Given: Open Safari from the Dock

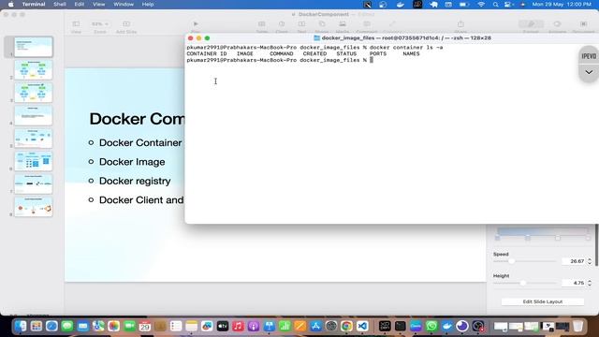Looking at the screenshot, I should click(x=51, y=326).
